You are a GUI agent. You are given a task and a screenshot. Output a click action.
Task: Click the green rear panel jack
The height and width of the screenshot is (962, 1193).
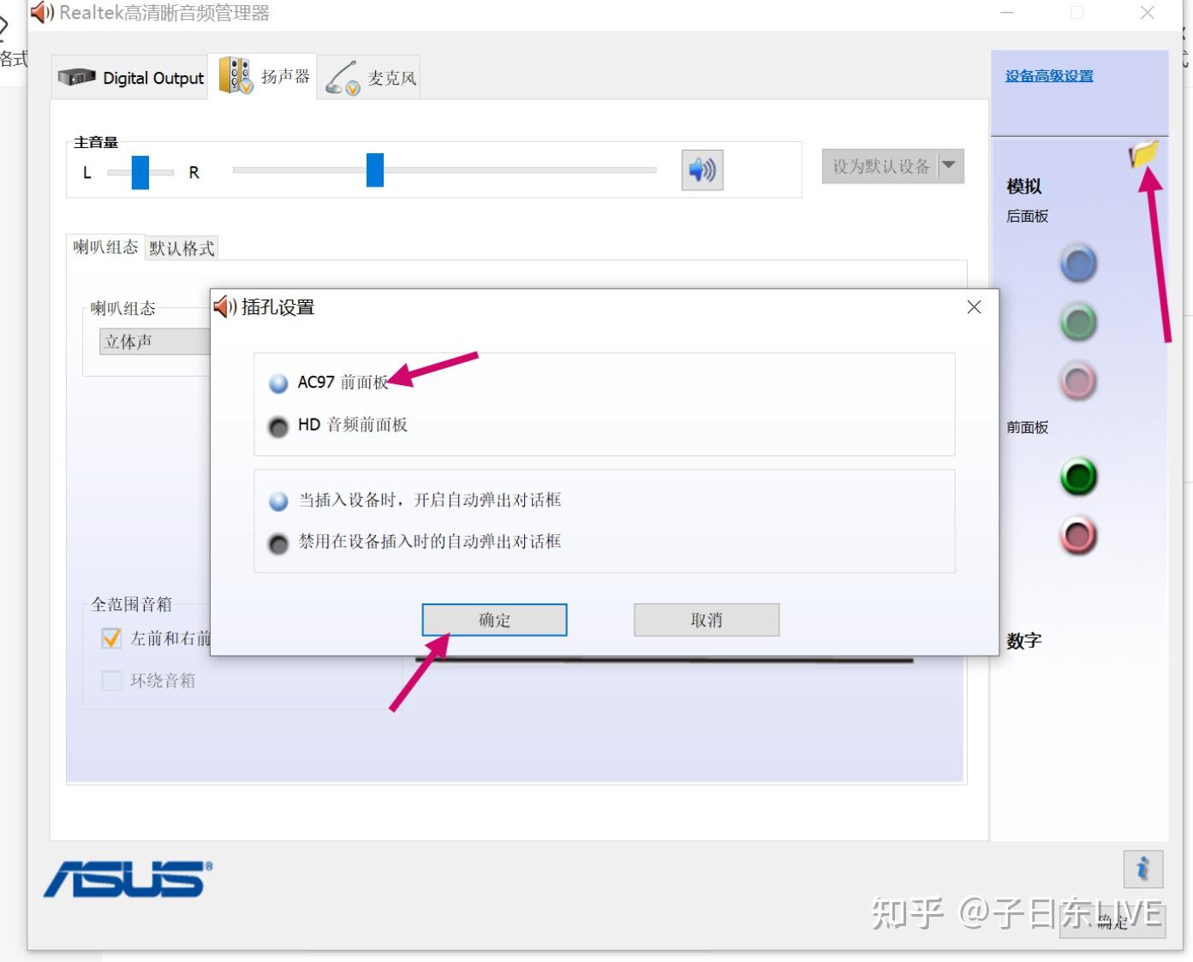(x=1078, y=323)
